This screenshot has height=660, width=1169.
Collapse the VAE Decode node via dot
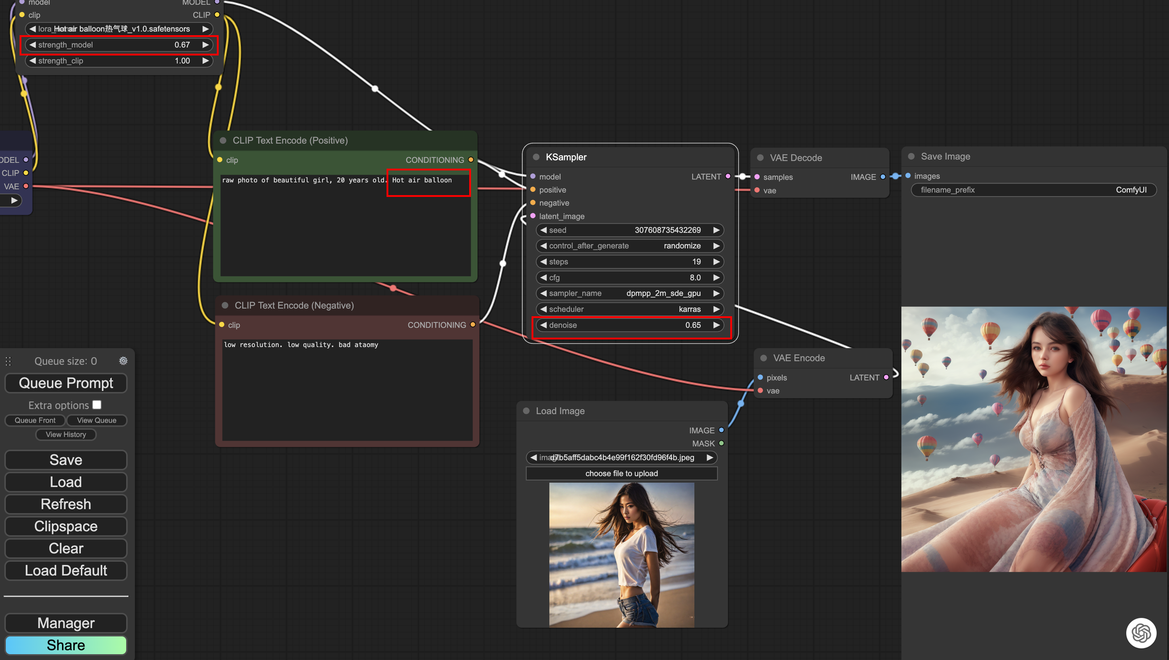tap(760, 158)
